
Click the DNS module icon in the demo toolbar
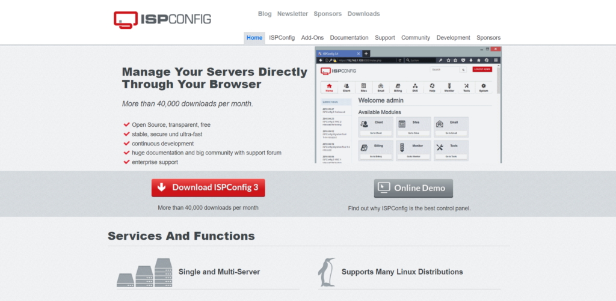point(415,86)
